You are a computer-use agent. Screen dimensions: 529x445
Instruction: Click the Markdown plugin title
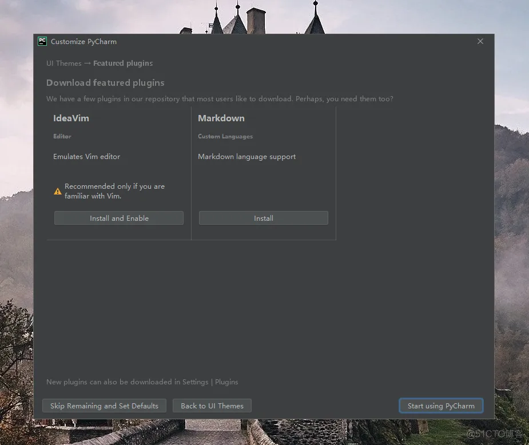click(x=221, y=118)
